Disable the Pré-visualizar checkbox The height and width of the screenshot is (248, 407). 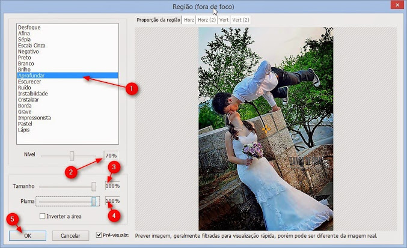click(100, 235)
